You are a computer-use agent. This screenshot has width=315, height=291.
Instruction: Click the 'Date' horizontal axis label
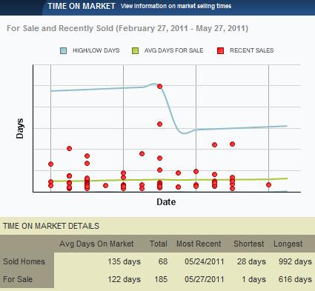point(166,202)
